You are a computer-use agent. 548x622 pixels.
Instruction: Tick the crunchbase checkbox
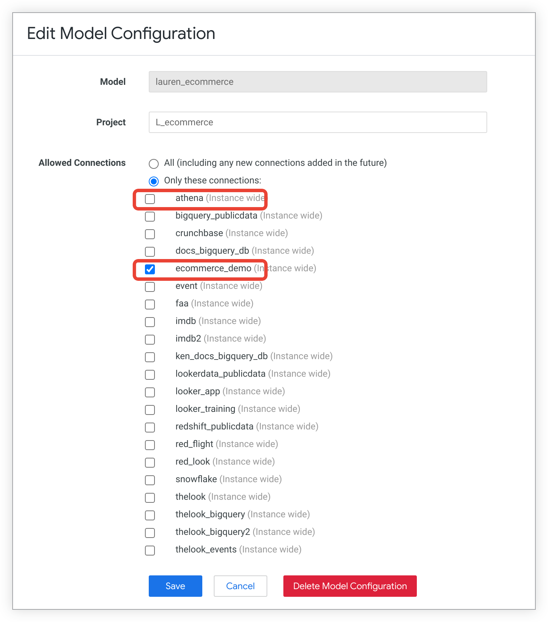150,234
